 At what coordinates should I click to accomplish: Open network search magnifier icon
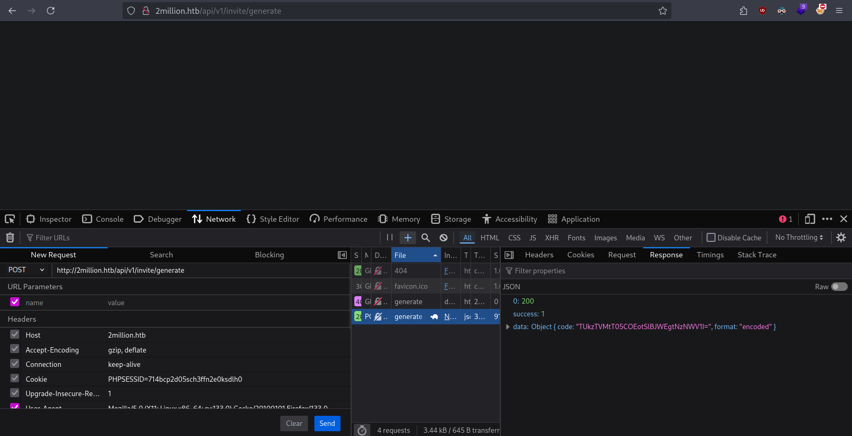coord(426,238)
